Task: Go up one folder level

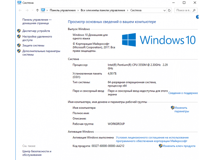Action: pyautogui.click(x=37, y=10)
